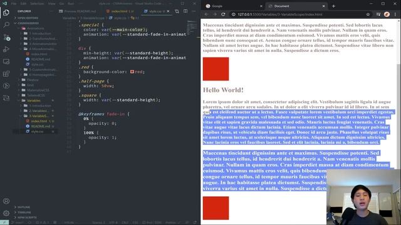The height and width of the screenshot is (225, 401).
Task: Open Source Control view in the activity bar
Action: pyautogui.click(x=6, y=37)
